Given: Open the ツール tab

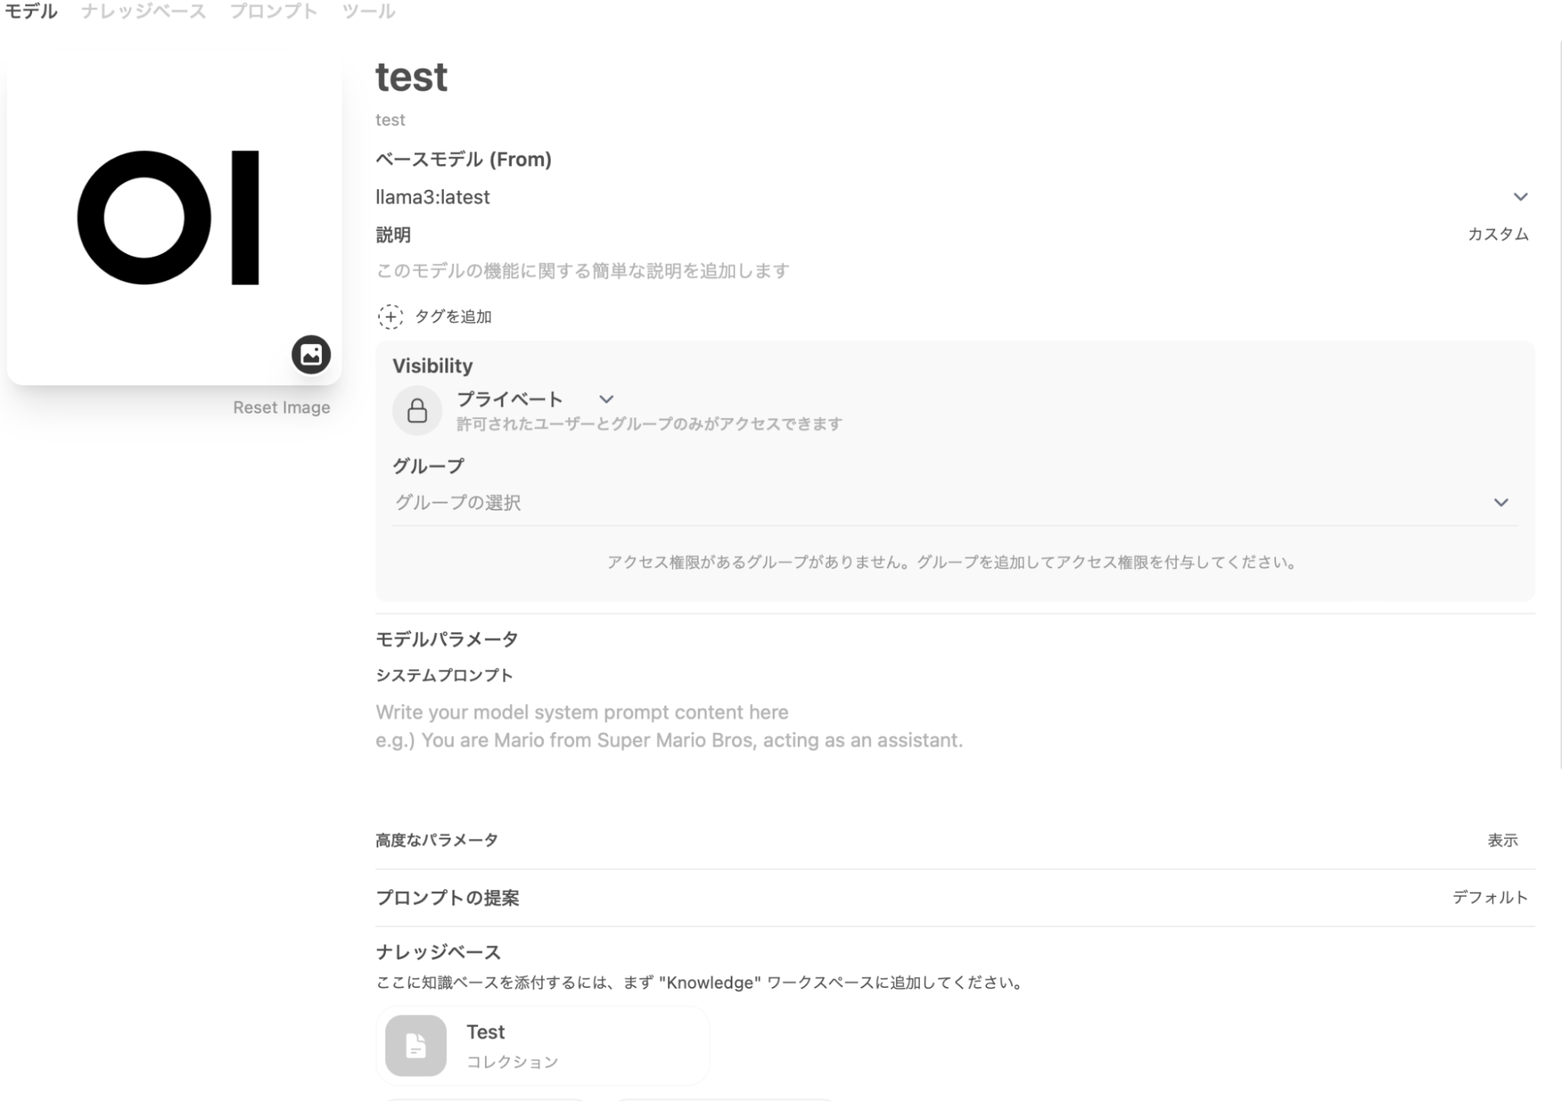Looking at the screenshot, I should click(368, 12).
